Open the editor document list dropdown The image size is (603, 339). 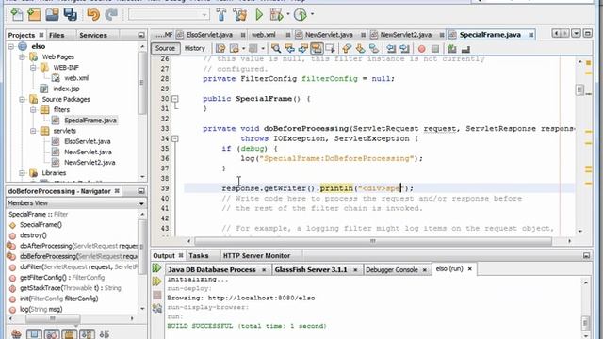pos(576,34)
